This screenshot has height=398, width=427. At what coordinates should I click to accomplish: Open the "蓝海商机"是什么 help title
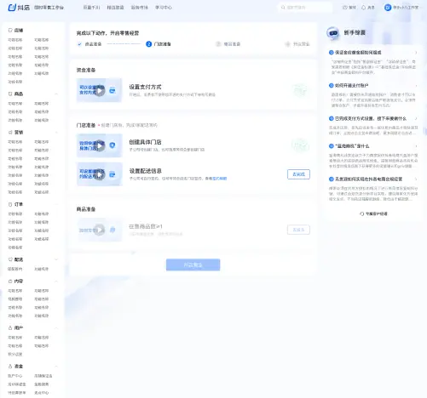[352, 146]
